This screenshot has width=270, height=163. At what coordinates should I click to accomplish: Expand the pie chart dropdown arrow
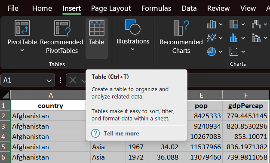(221, 52)
